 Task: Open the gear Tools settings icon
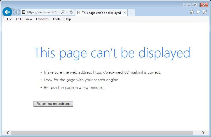pyautogui.click(x=205, y=12)
